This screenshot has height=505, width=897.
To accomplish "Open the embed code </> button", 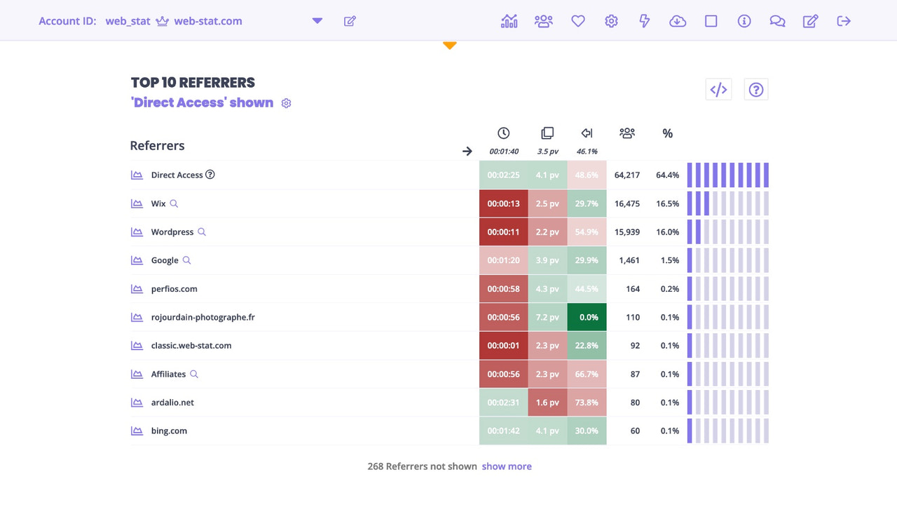I will tap(718, 89).
